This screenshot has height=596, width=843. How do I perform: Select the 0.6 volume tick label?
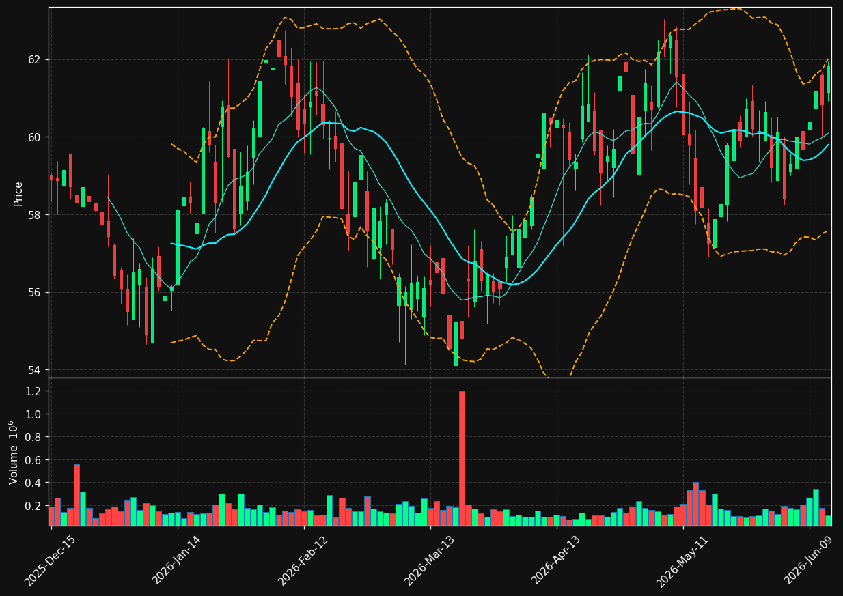pos(33,460)
